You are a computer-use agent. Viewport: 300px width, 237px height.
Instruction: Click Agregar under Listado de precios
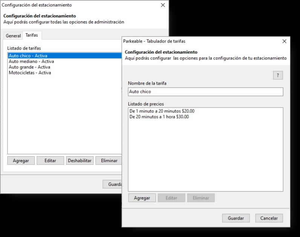pos(142,198)
